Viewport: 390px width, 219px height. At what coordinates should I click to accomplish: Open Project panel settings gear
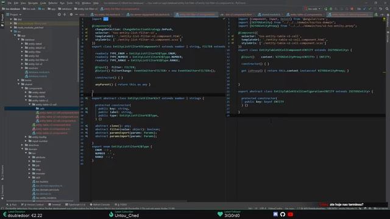(x=71, y=15)
